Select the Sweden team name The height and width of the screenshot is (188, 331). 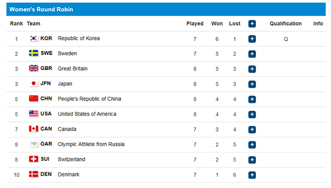(x=67, y=54)
